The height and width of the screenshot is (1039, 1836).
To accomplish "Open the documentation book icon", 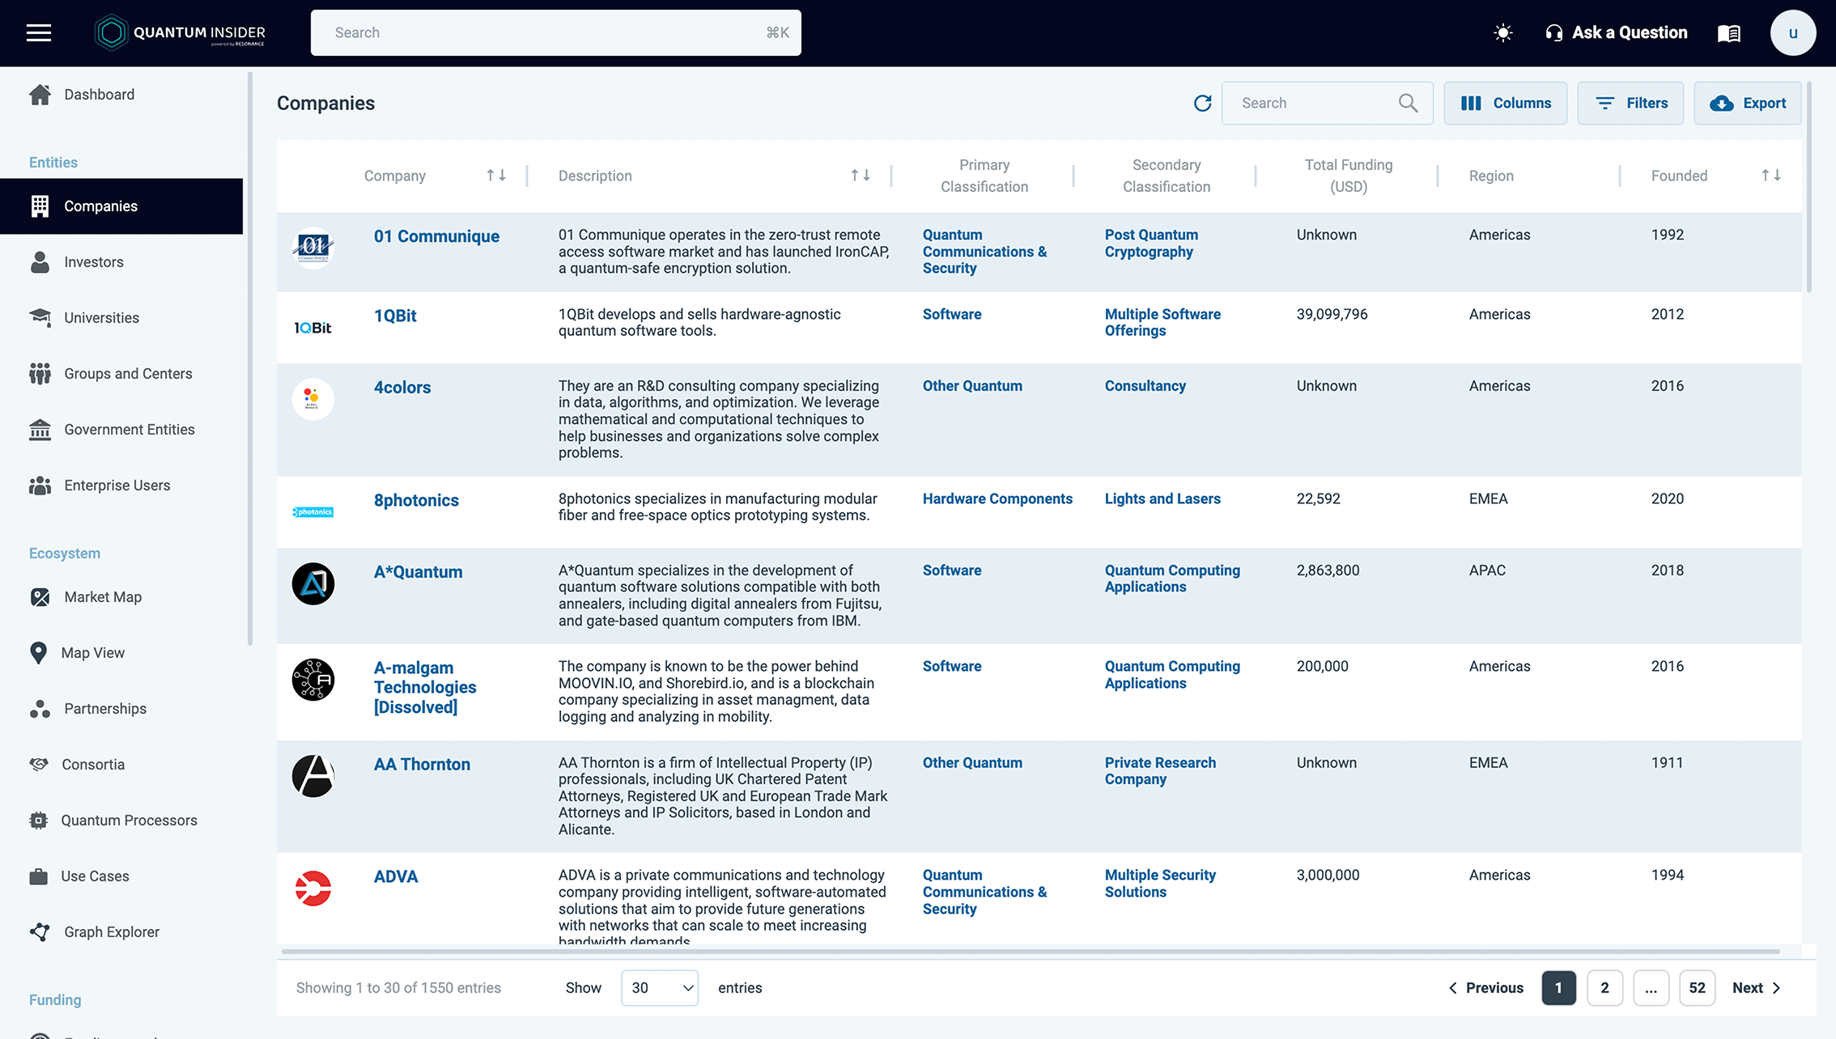I will coord(1729,32).
